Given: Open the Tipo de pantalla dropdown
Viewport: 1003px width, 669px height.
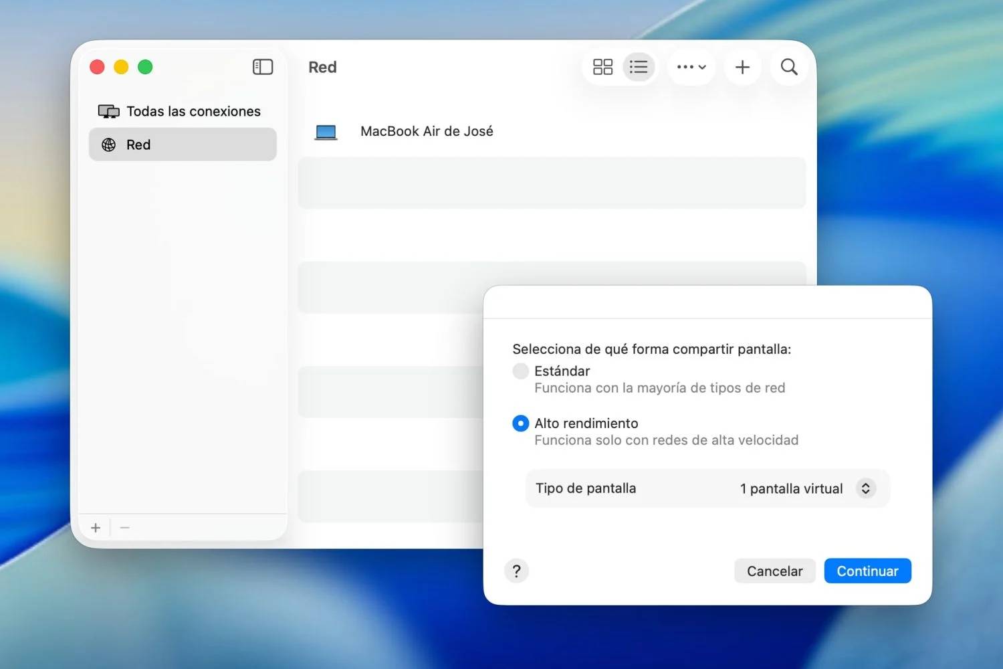Looking at the screenshot, I should pos(865,488).
